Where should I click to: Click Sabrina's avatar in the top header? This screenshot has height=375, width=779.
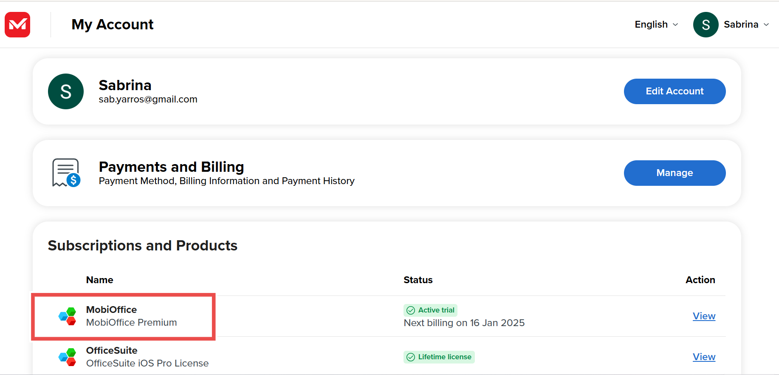point(706,25)
